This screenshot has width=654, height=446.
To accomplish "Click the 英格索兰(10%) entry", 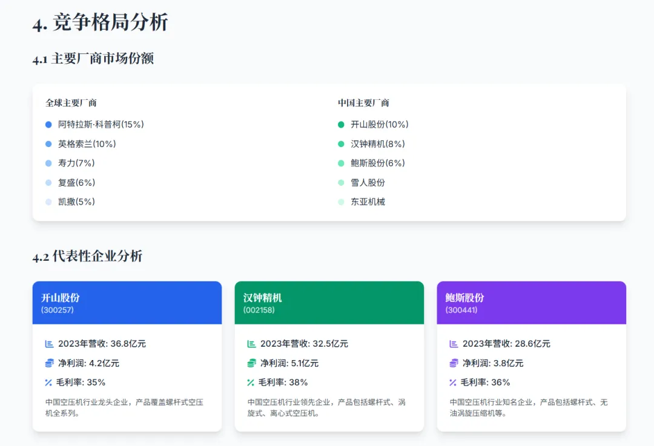I will 87,144.
